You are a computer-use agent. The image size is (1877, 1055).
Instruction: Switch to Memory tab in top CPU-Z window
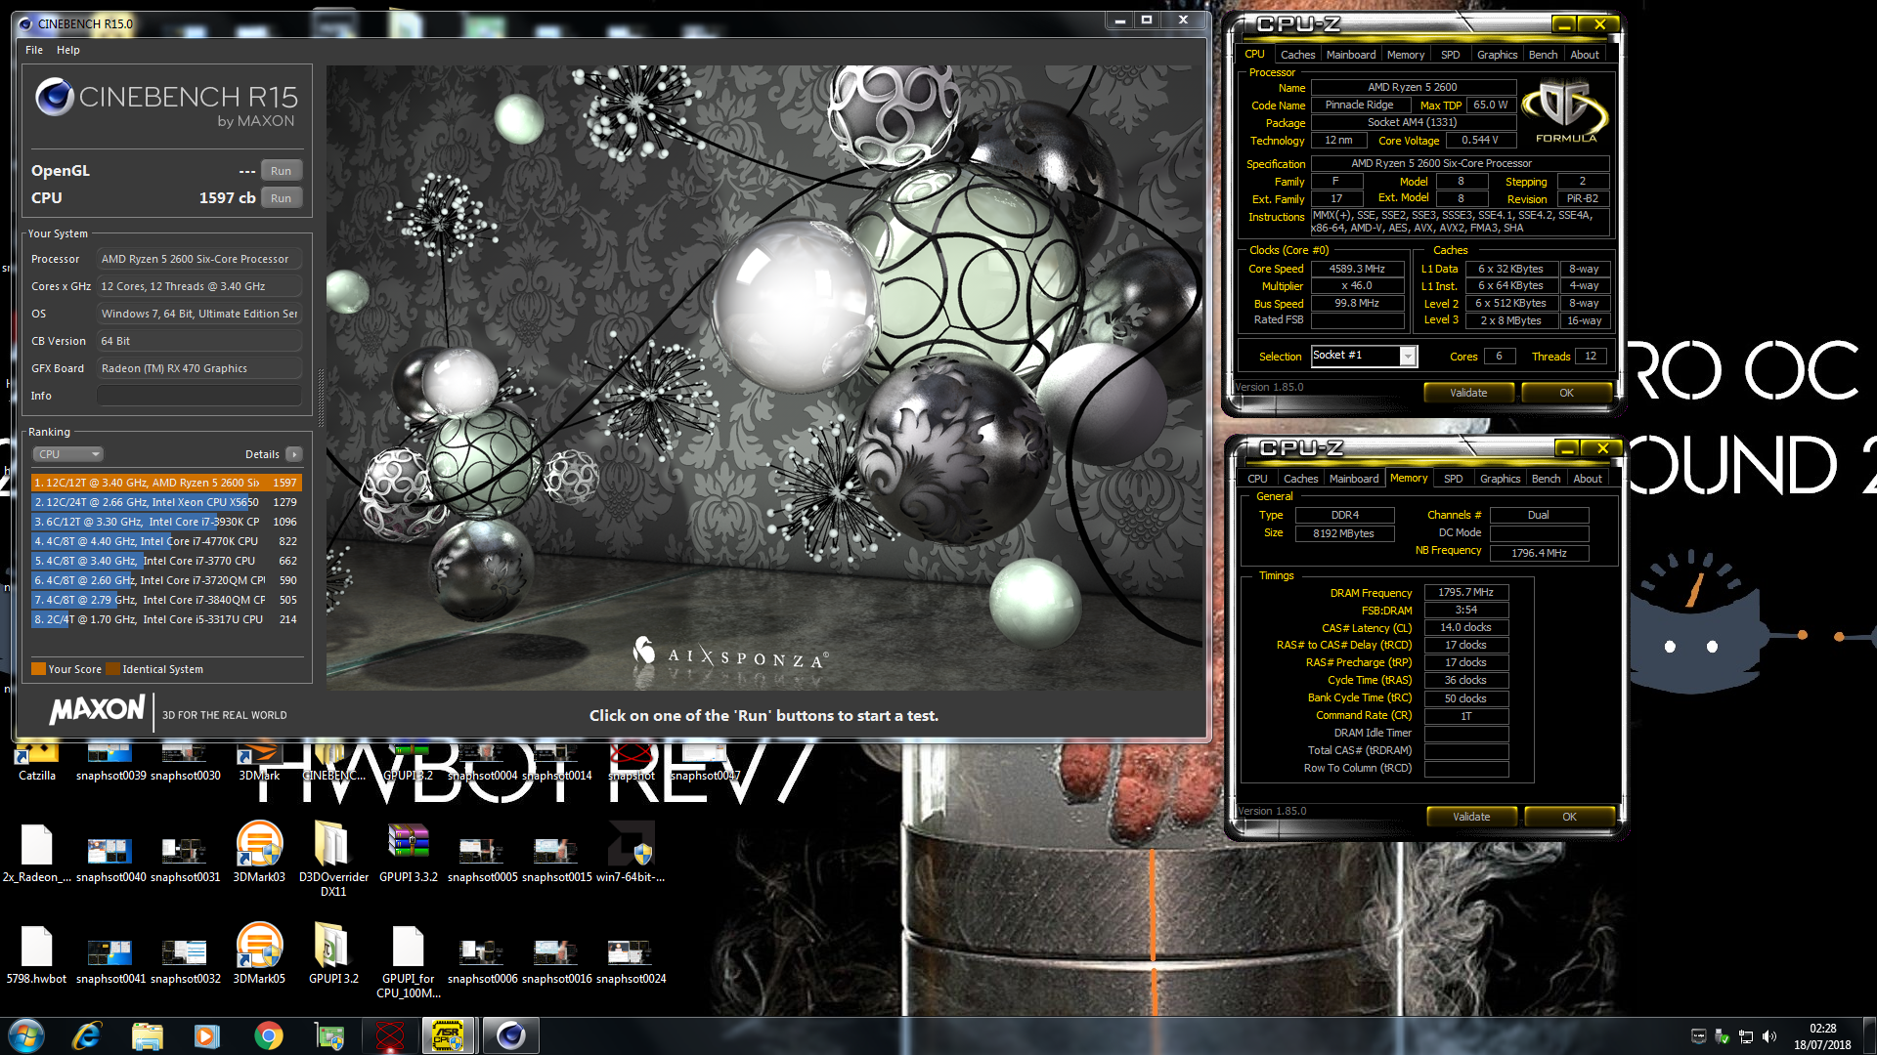(x=1406, y=55)
